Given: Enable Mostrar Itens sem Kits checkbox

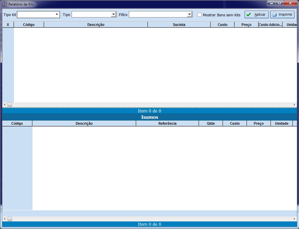Looking at the screenshot, I should (x=200, y=15).
